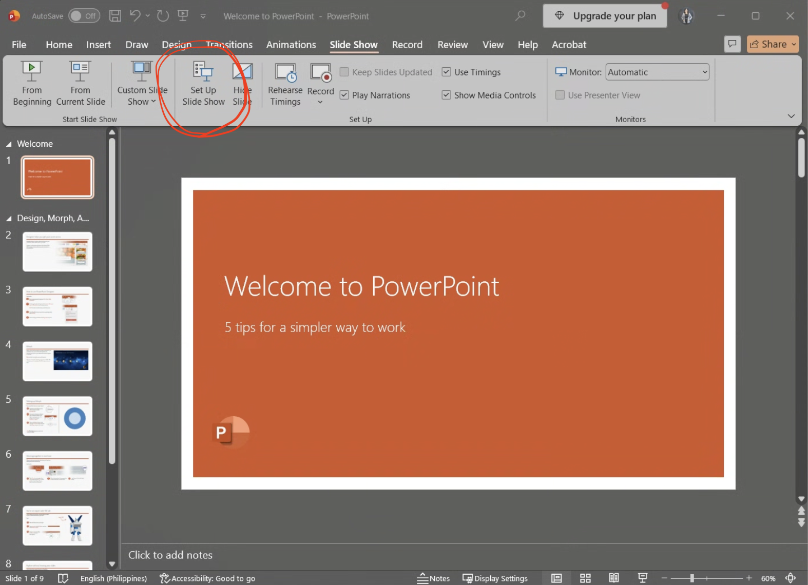Click Start From Beginning quick access icon
This screenshot has width=808, height=585.
point(183,16)
